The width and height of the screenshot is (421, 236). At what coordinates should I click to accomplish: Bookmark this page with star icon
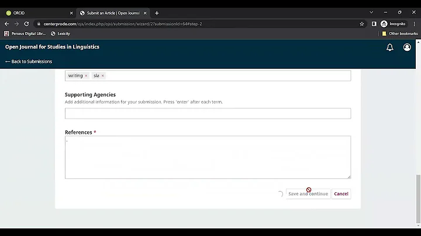click(x=362, y=24)
